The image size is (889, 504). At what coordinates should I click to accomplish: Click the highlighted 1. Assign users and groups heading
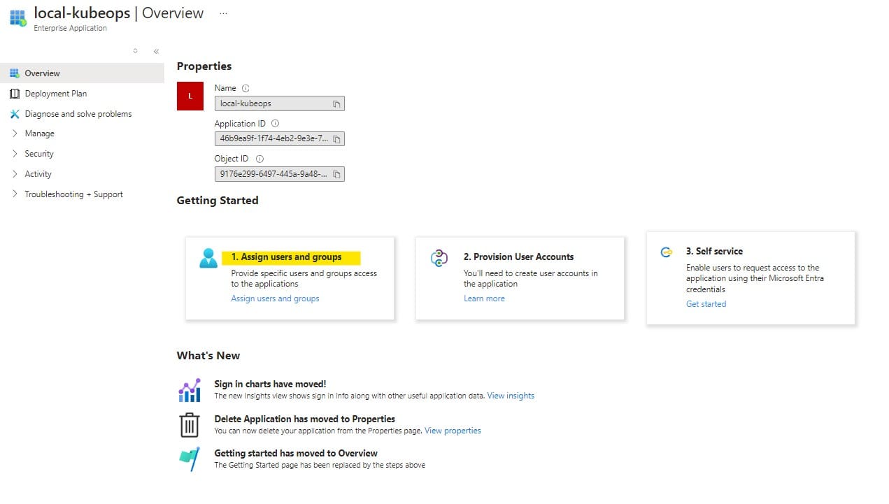[x=287, y=257]
